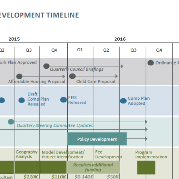The image size is (179, 179).
Task: Select the $0-140K cost label
Action: tap(84, 177)
